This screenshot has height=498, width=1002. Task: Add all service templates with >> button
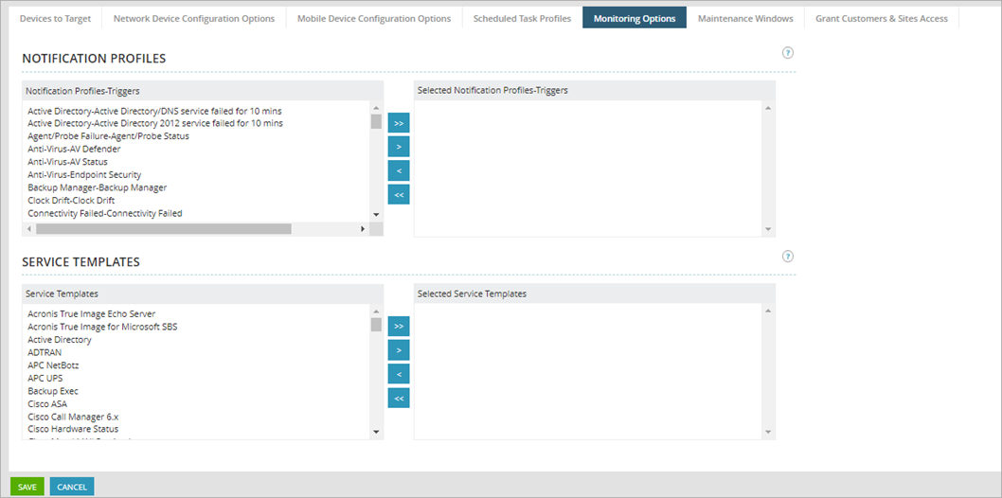[399, 326]
